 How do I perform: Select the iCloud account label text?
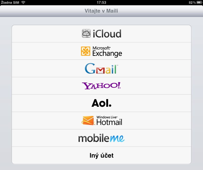point(107,34)
